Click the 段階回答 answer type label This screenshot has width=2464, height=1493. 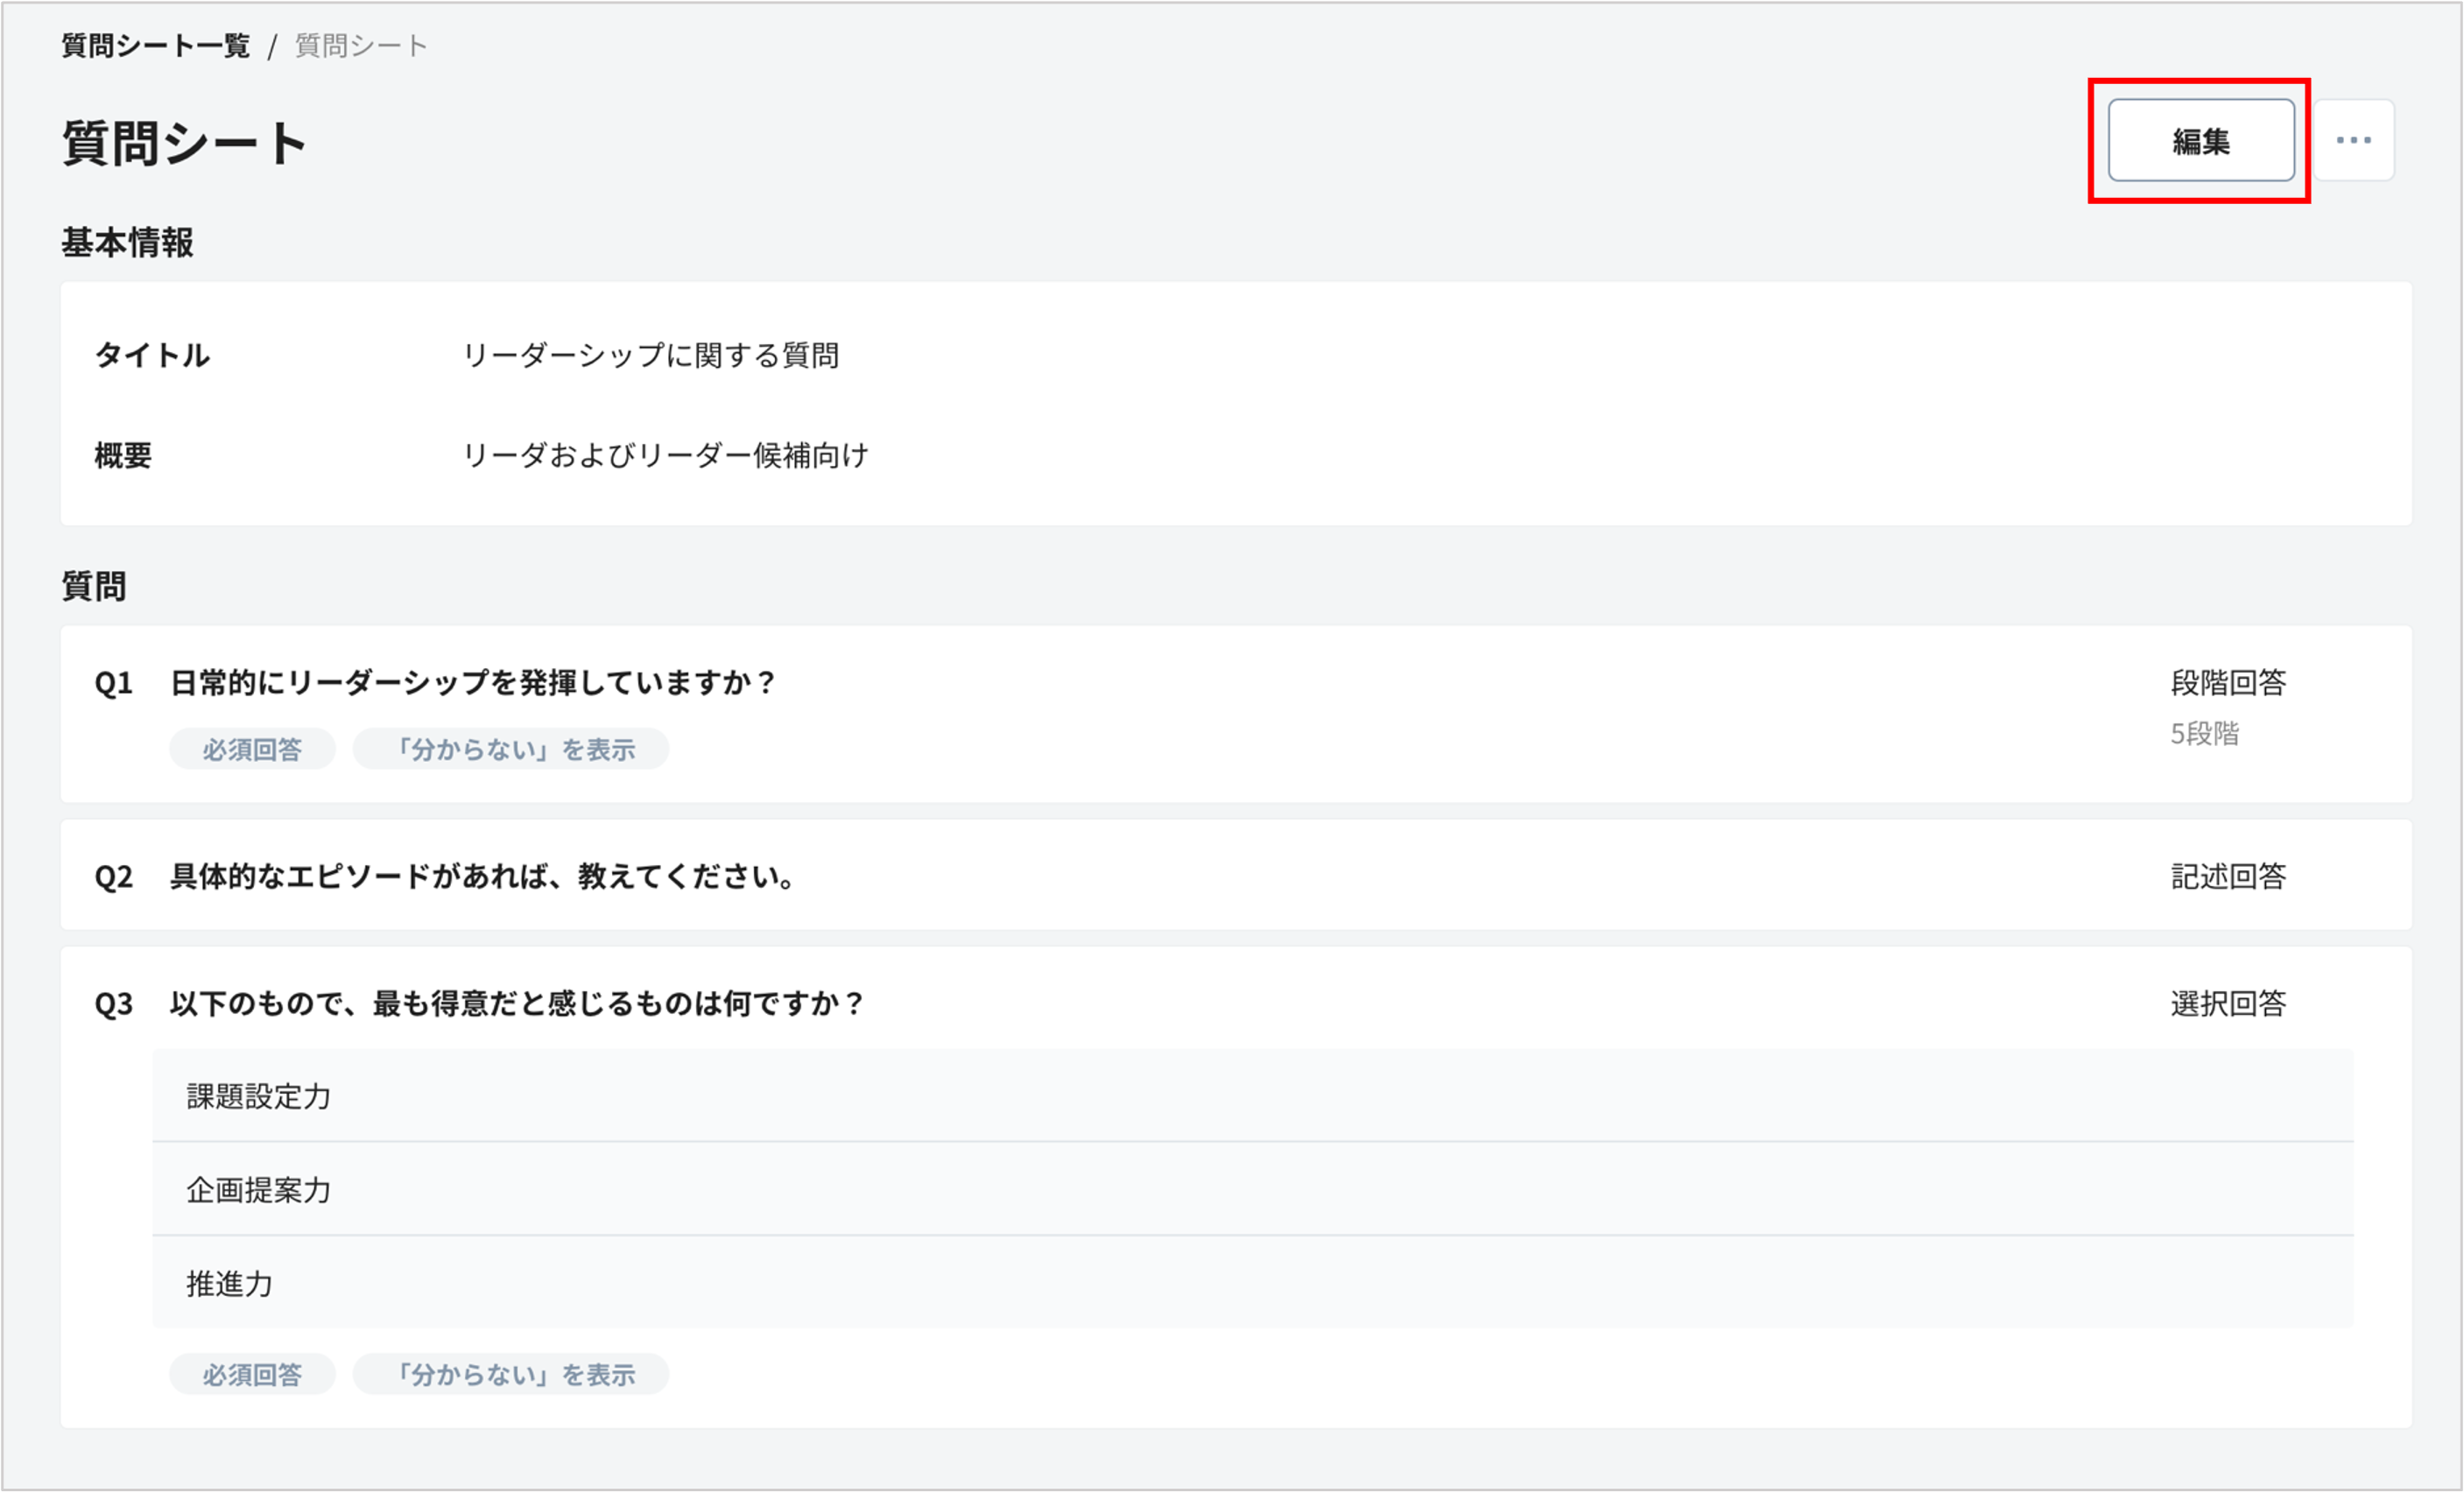click(2228, 683)
